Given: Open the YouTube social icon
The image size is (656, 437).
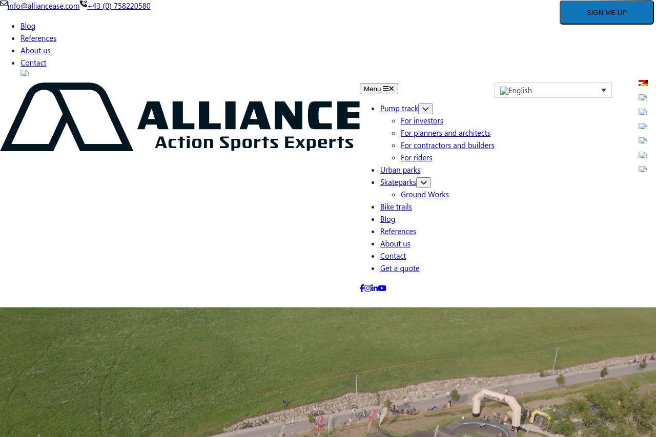Looking at the screenshot, I should [x=382, y=288].
